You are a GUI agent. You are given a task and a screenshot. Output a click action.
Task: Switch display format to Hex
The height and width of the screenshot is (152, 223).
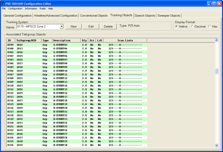(x=210, y=27)
